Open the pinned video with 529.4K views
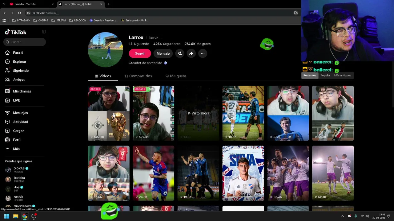The width and height of the screenshot is (394, 221). point(154,113)
